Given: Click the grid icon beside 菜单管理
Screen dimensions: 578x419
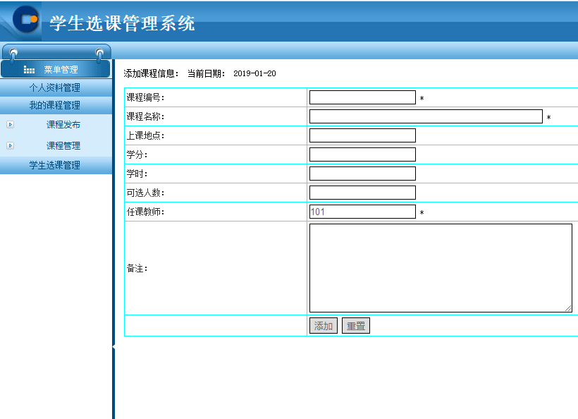Looking at the screenshot, I should [29, 70].
